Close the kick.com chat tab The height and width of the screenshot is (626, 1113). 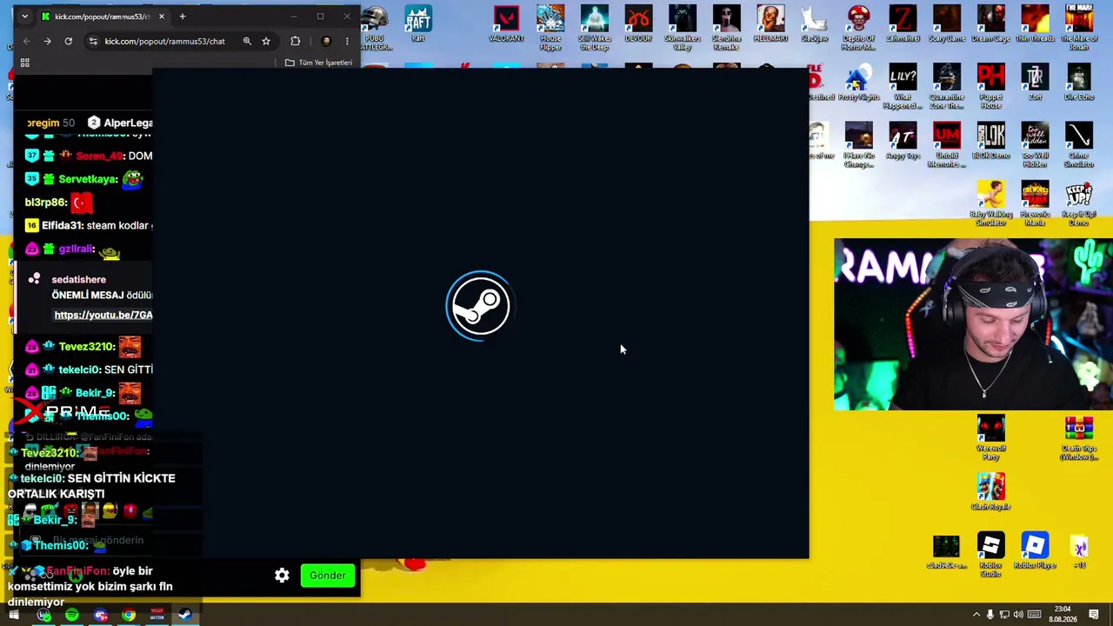coord(161,17)
